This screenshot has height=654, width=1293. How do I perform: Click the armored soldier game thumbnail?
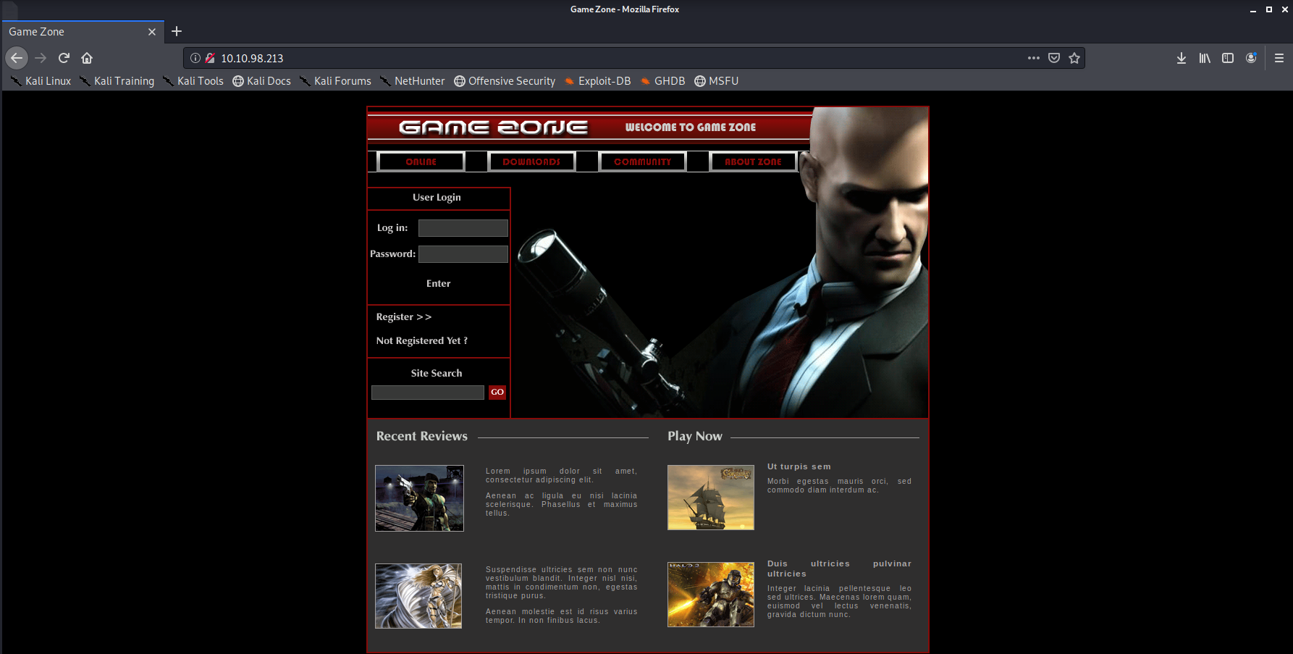click(711, 595)
